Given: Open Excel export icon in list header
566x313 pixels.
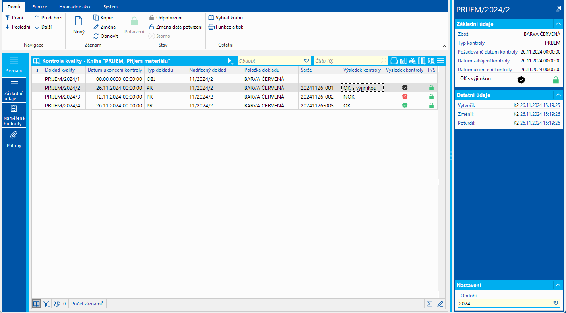Looking at the screenshot, I should pos(431,61).
